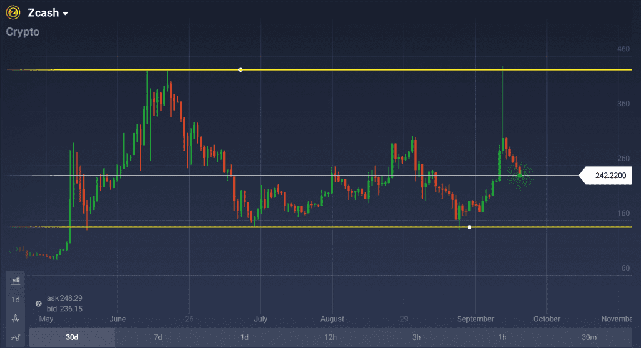Click the August date axis label

(x=332, y=319)
